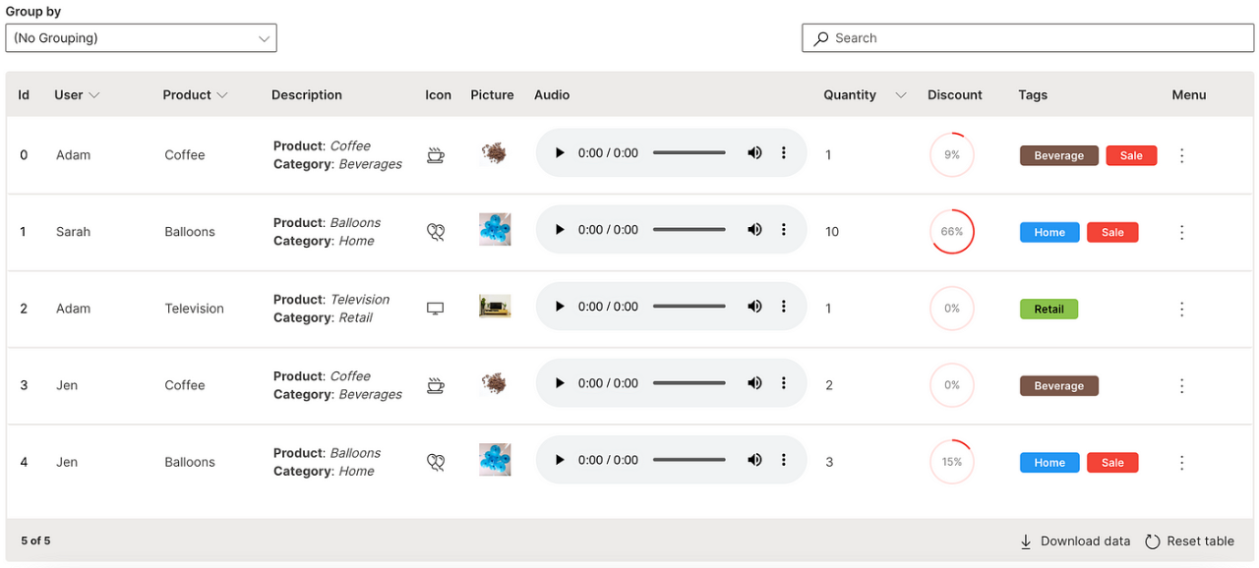Viewport: 1259px width, 568px height.
Task: Click the coffee cup icon in Adam's row
Action: coord(436,155)
